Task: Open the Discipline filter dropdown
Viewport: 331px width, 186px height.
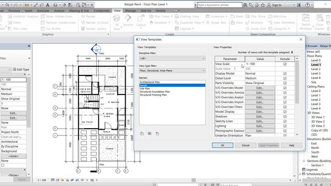Action: point(172,58)
